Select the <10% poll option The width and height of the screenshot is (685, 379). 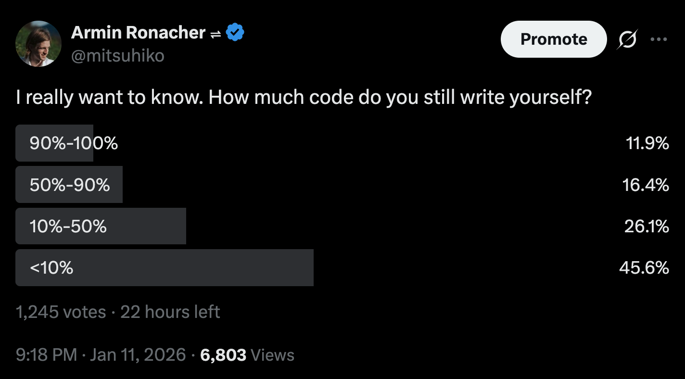(51, 267)
